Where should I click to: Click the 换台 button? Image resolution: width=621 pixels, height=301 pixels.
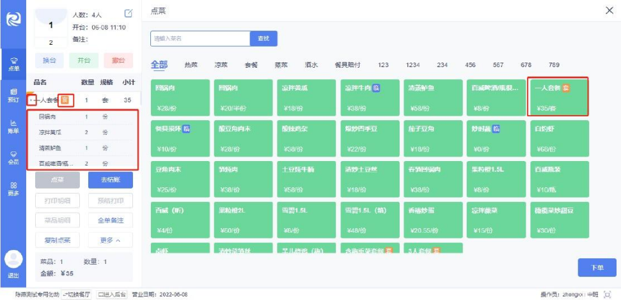[x=49, y=61]
